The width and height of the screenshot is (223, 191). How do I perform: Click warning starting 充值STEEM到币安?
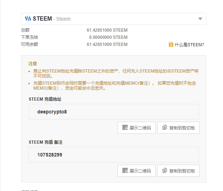pos(115,86)
